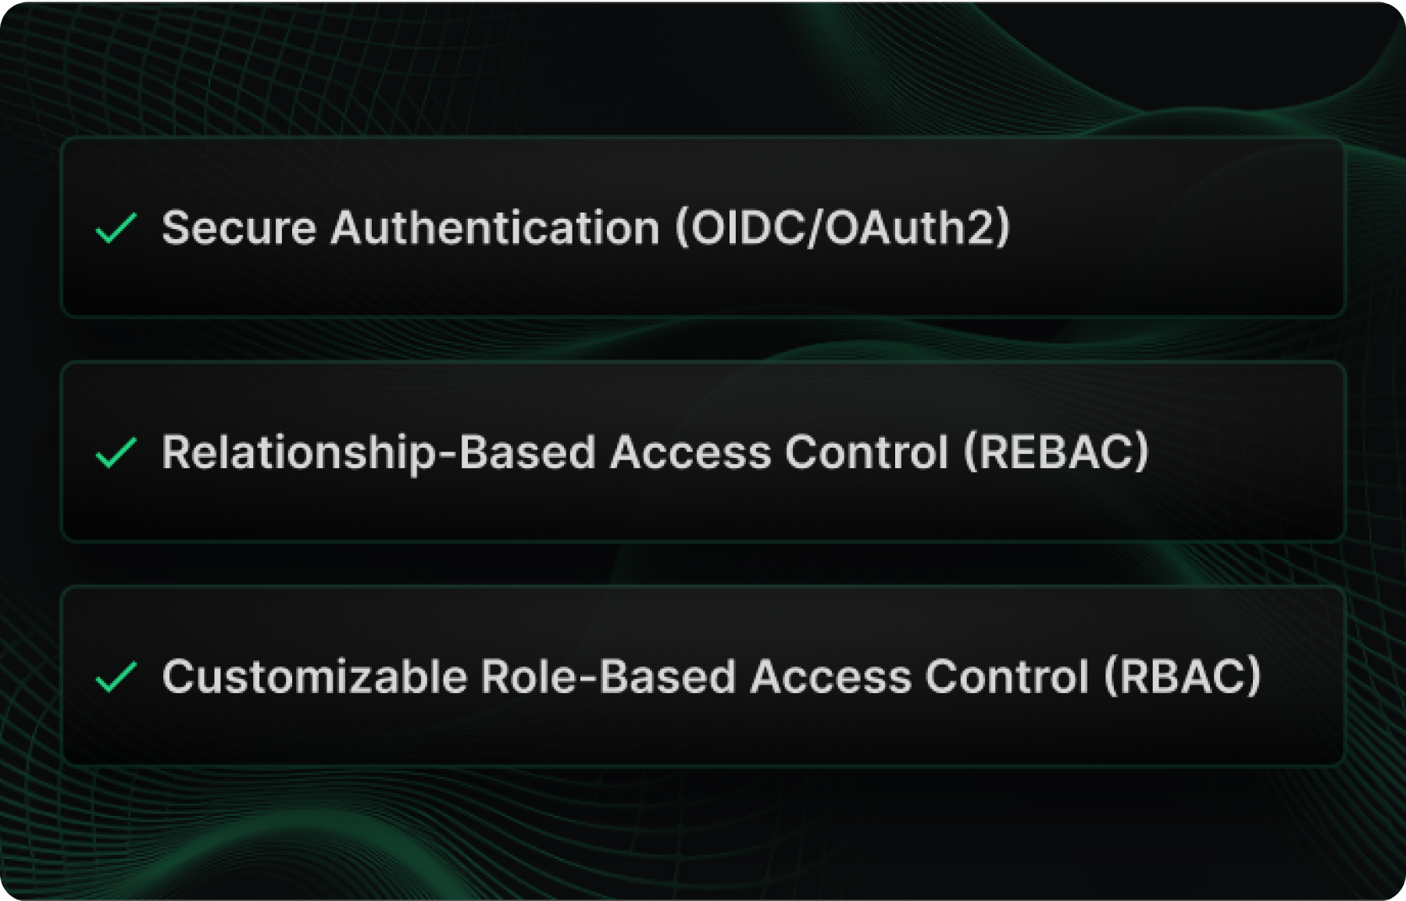This screenshot has height=901, width=1406.
Task: Click the green checkmark beside Secure Authentication
Action: pyautogui.click(x=116, y=228)
